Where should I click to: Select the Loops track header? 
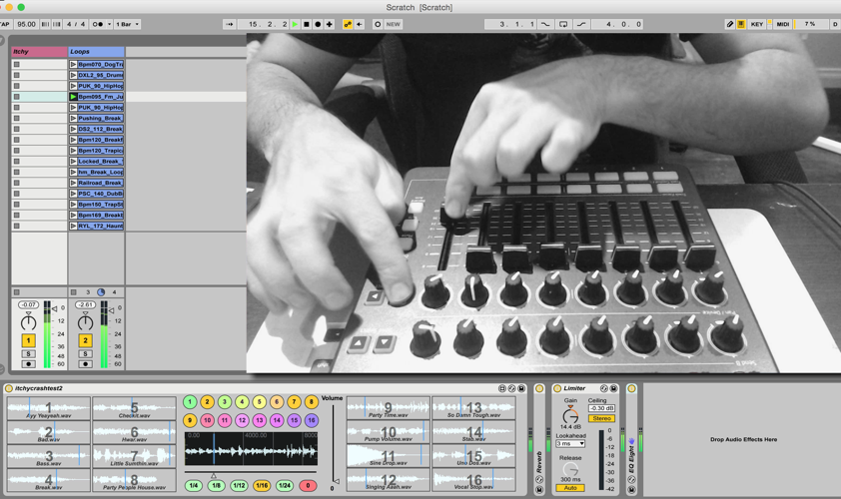pos(96,51)
